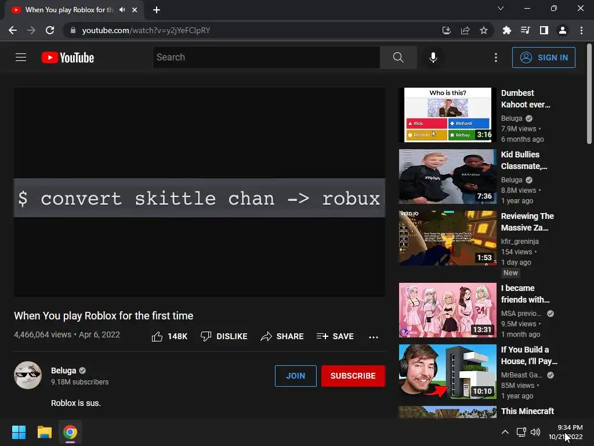
Task: Open volume control in system tray
Action: tap(535, 432)
